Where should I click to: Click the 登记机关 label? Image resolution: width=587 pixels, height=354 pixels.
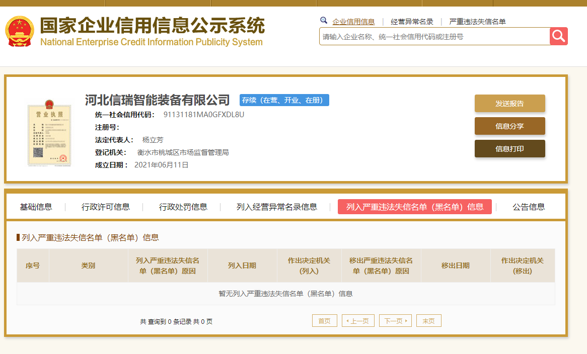(110, 152)
